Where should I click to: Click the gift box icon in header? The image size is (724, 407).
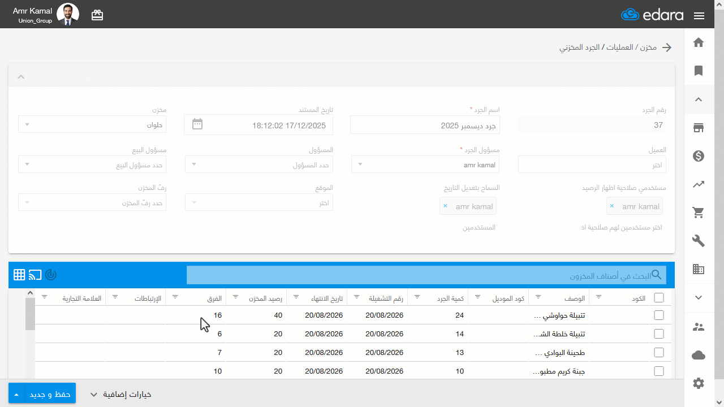click(97, 15)
